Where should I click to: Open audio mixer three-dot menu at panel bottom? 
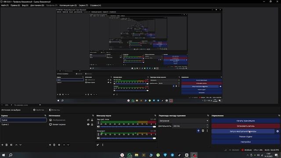[x=103, y=145]
